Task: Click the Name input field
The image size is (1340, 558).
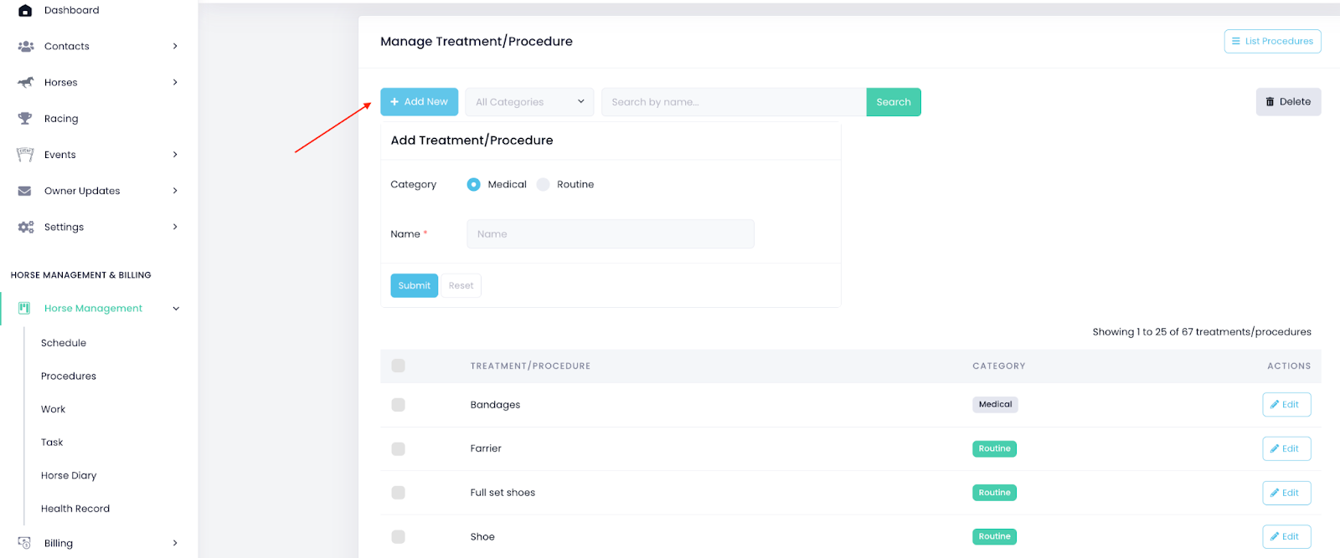Action: tap(610, 234)
